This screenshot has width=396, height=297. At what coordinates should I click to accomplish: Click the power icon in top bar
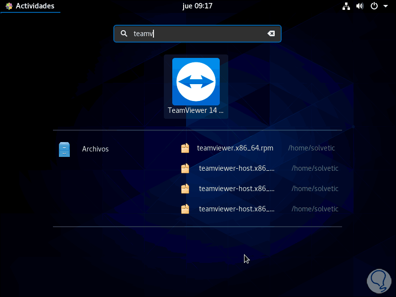tap(374, 6)
